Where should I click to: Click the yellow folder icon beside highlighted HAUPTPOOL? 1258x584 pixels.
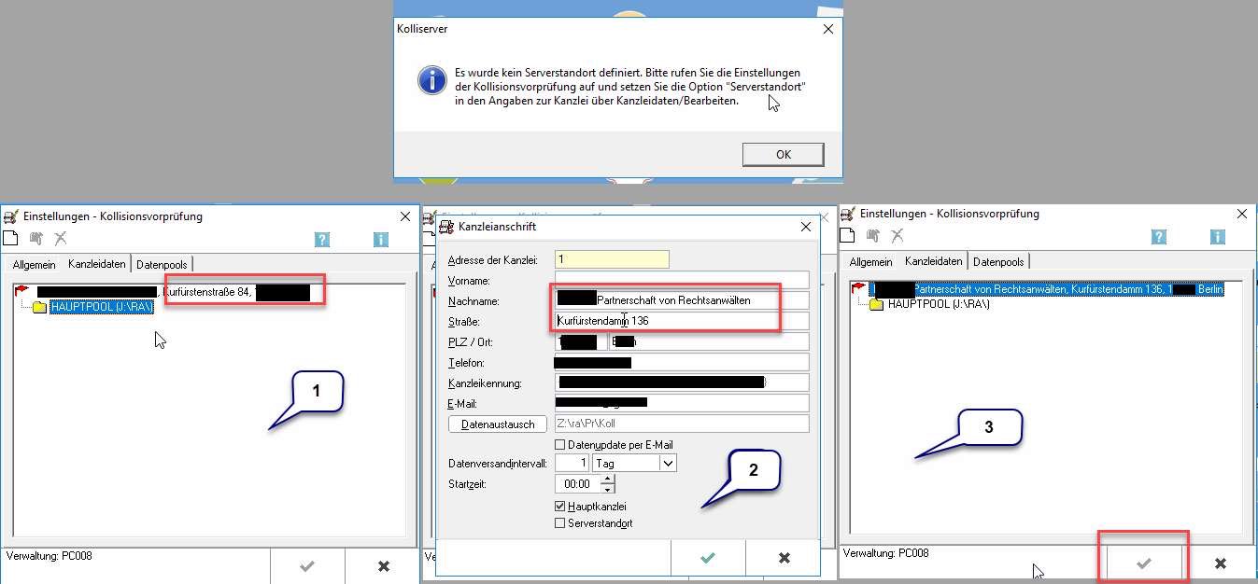pyautogui.click(x=40, y=307)
